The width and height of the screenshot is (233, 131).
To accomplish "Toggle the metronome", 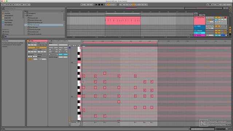I will [21, 5].
